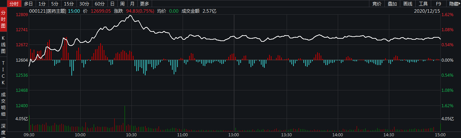Click the 12604 baseline price label
This screenshot has width=461, height=138.
click(x=22, y=60)
